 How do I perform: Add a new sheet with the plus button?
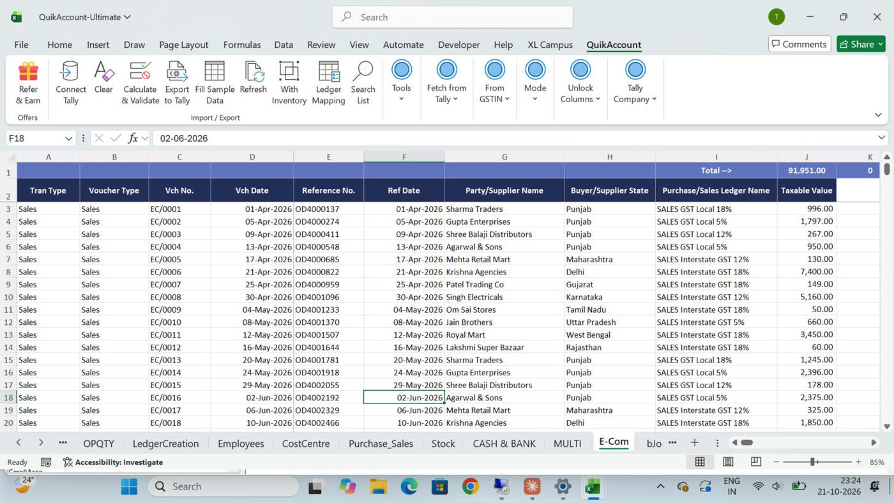pyautogui.click(x=694, y=442)
